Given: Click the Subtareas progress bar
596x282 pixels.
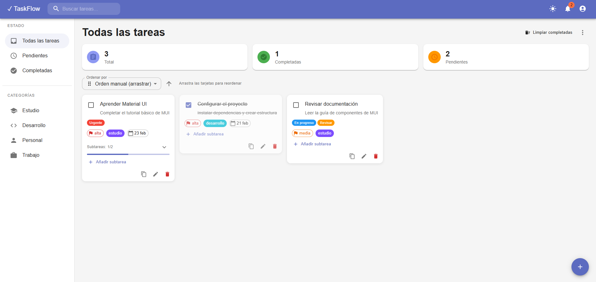Looking at the screenshot, I should (128, 154).
